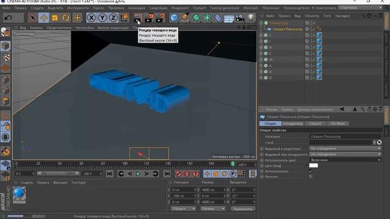This screenshot has width=390, height=219.
Task: Toggle Autokeying red button
Action: click(187, 174)
